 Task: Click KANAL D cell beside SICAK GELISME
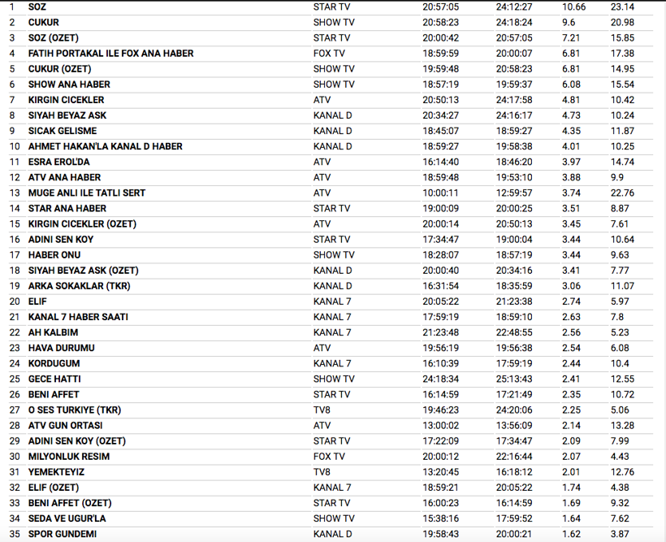[332, 131]
